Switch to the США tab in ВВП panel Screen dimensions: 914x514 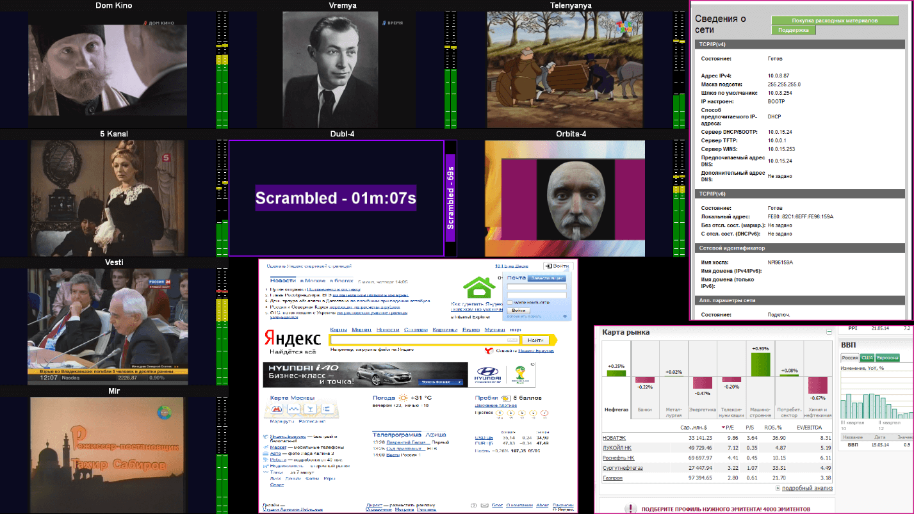tap(867, 357)
